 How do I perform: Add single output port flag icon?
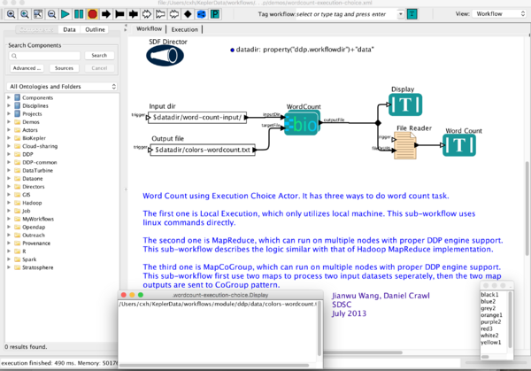click(x=119, y=14)
